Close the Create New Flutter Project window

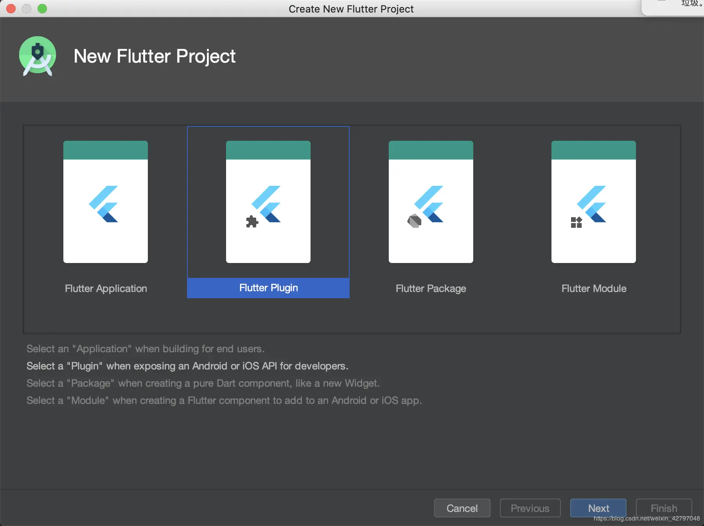[x=11, y=9]
